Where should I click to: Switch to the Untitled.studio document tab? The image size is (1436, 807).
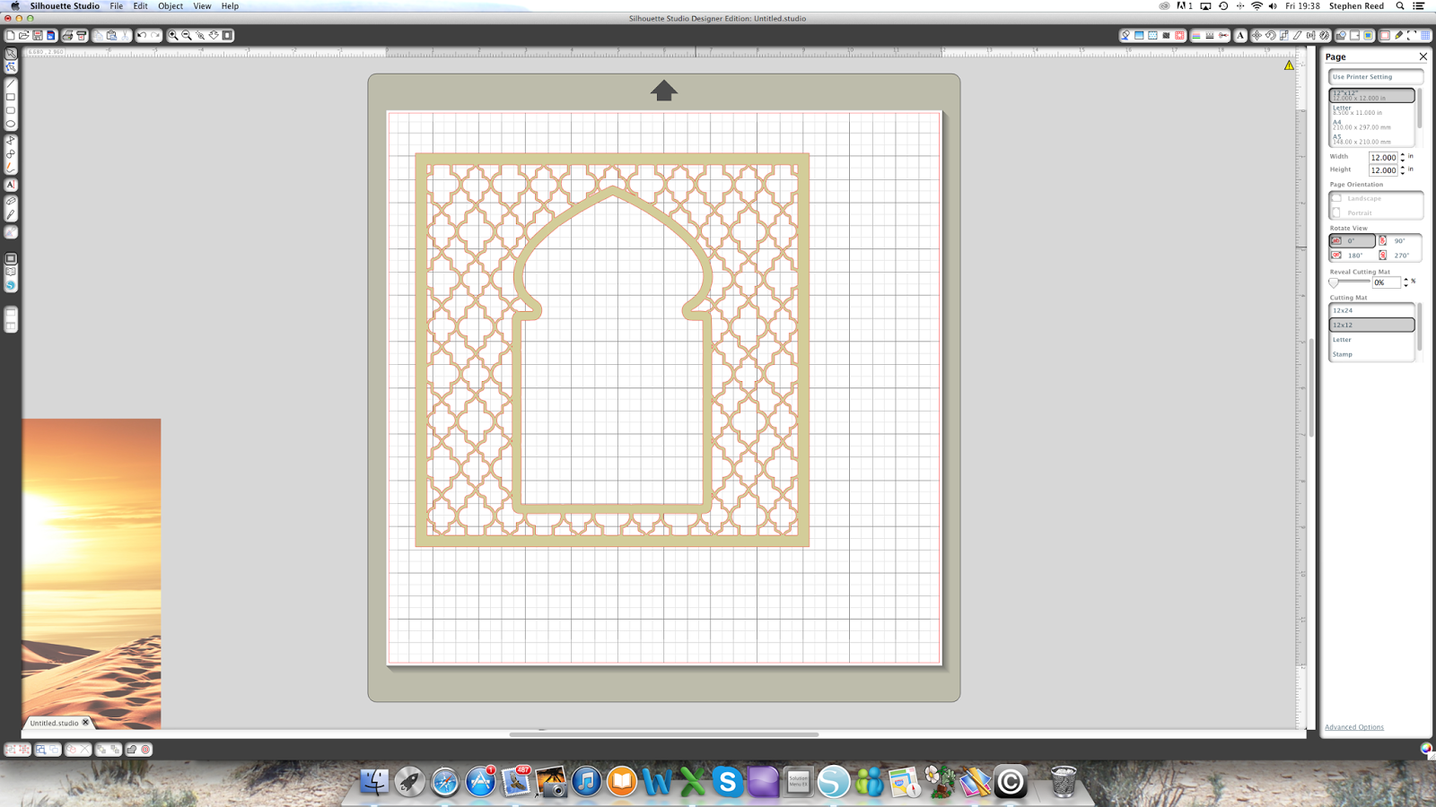pyautogui.click(x=54, y=723)
